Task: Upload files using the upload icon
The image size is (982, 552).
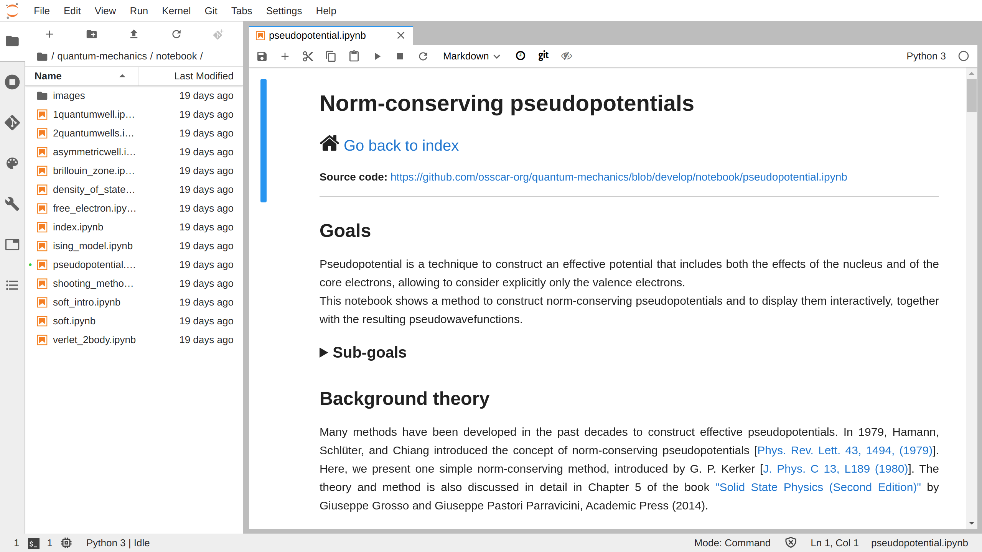Action: pyautogui.click(x=133, y=34)
